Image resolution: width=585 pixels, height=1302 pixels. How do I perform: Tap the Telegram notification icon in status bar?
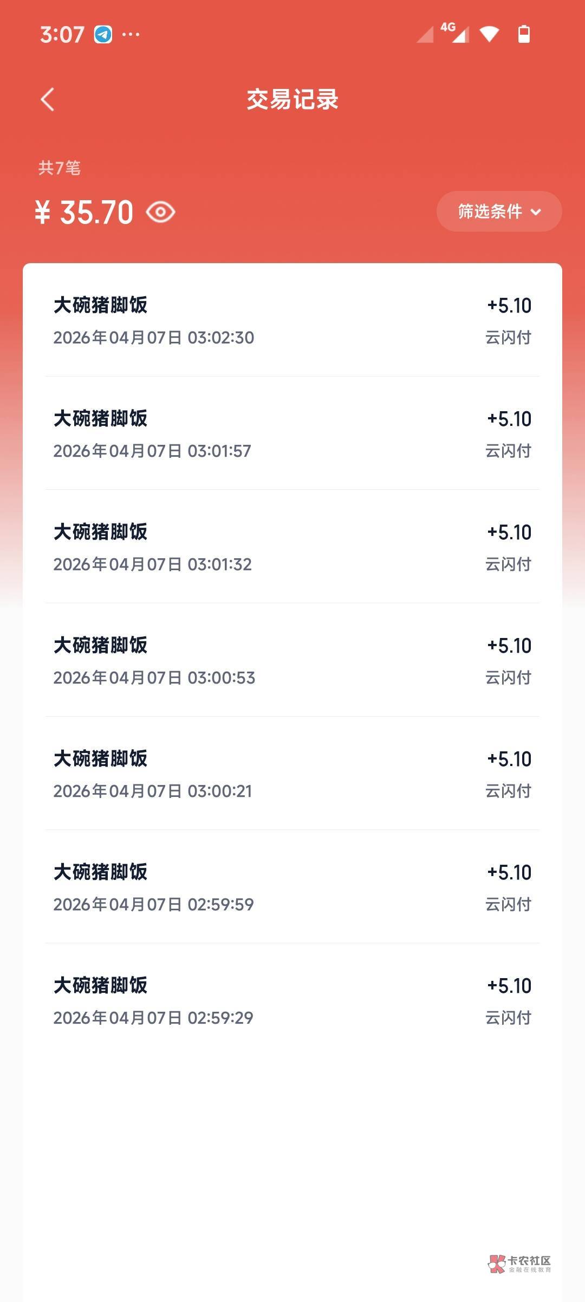click(103, 35)
